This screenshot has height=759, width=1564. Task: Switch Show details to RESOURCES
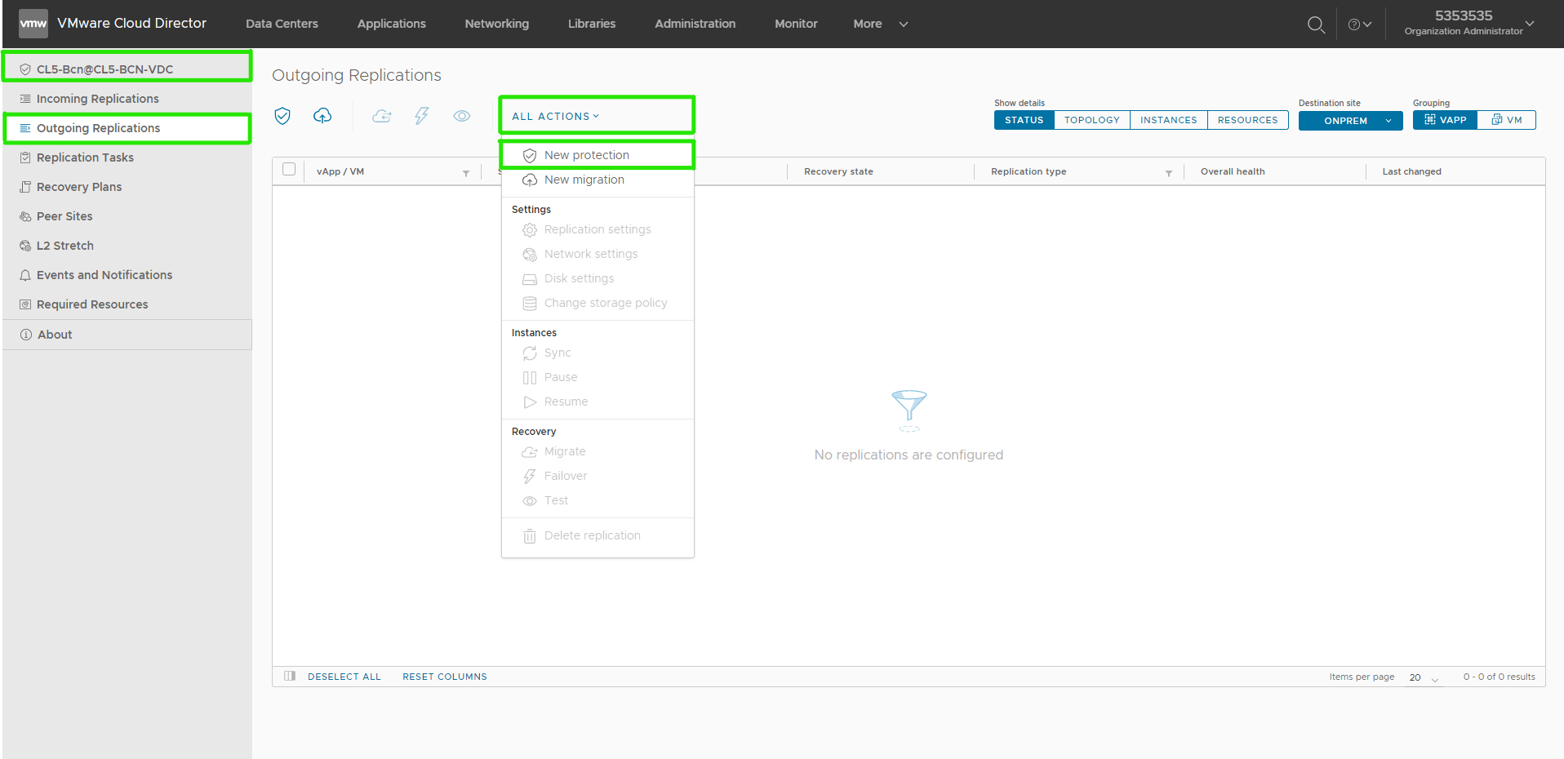[1247, 120]
